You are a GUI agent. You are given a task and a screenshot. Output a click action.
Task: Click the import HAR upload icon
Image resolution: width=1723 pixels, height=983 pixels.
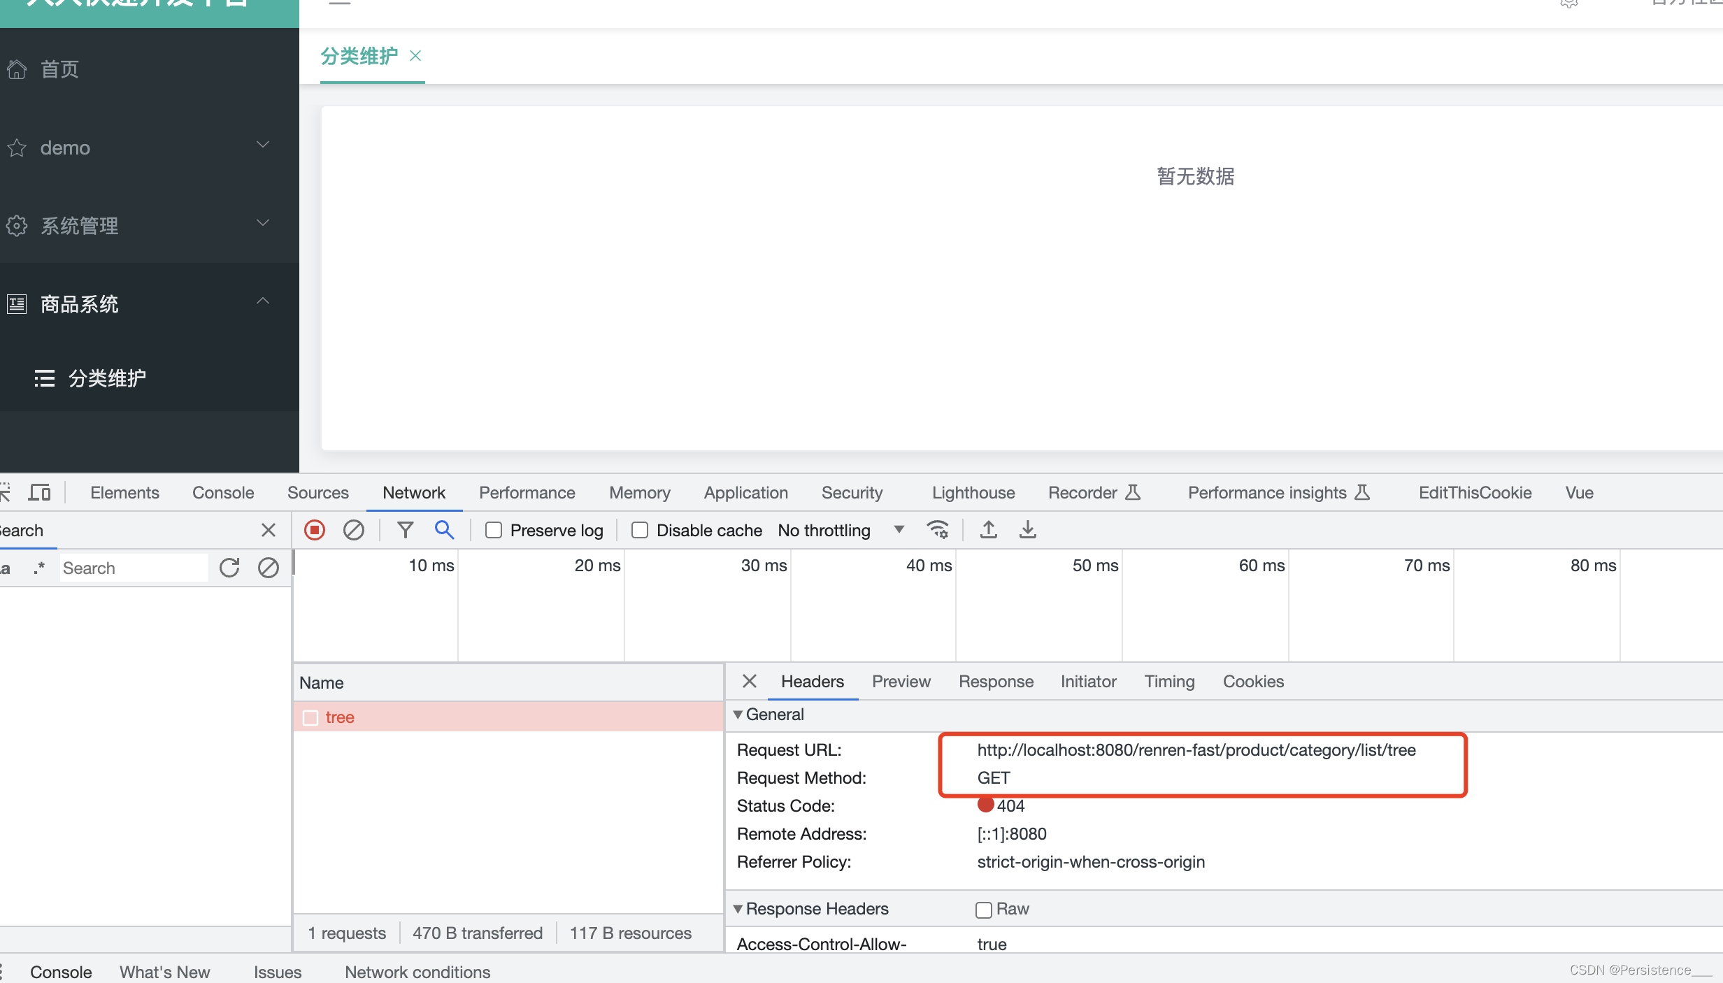(988, 530)
